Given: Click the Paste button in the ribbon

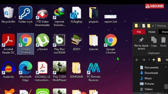Looking at the screenshot, I should coord(163,42).
